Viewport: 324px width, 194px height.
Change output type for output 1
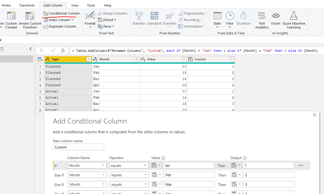tap(236, 165)
